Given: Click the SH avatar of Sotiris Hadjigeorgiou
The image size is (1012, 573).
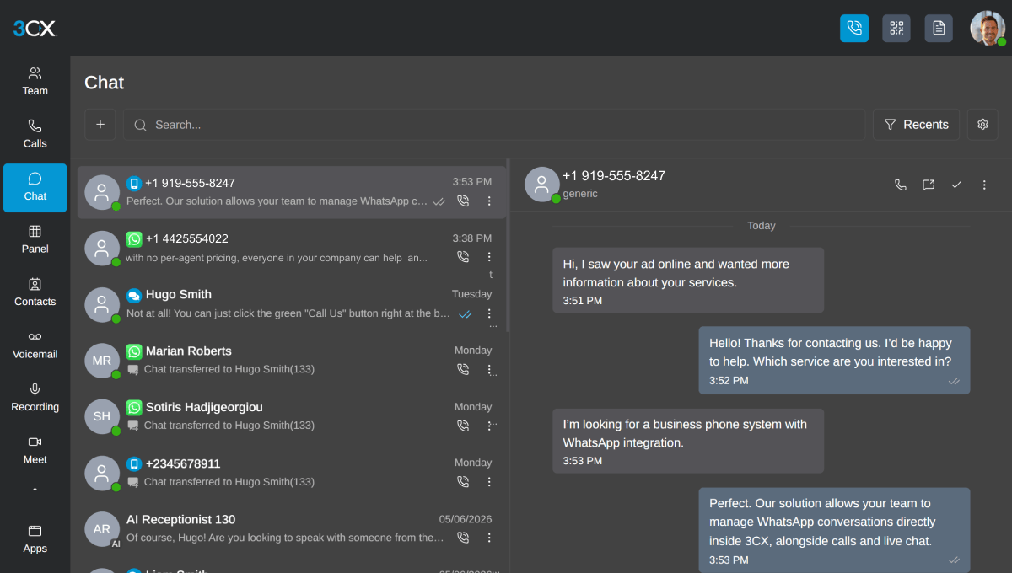Looking at the screenshot, I should [x=102, y=416].
